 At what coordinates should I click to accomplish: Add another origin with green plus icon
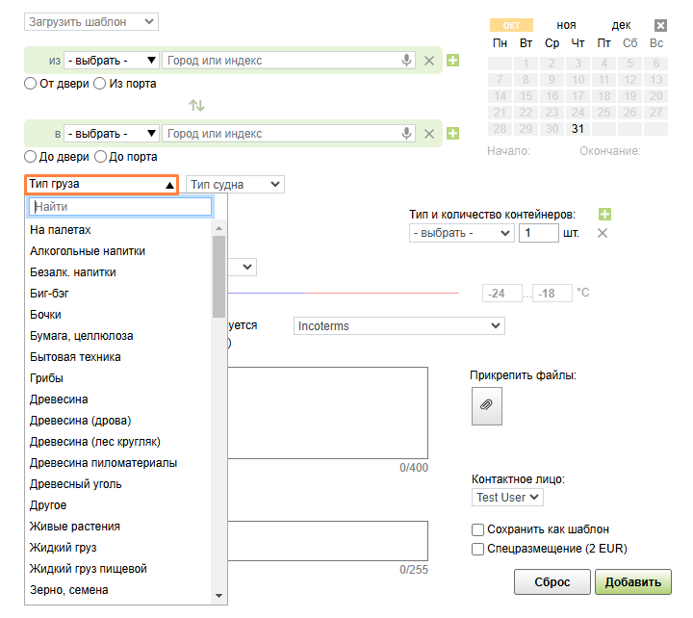point(453,61)
